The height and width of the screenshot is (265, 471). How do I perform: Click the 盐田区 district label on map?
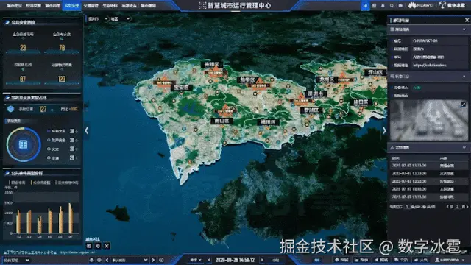coord(361,102)
